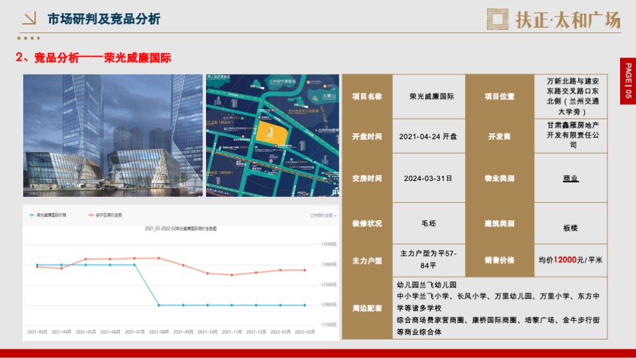Click the 13500元 axis label
Viewport: 636px width, 358px height.
(x=329, y=244)
